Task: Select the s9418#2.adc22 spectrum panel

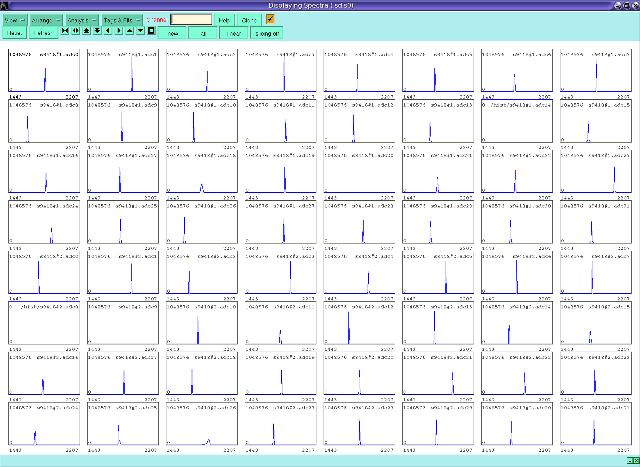Action: point(517,373)
